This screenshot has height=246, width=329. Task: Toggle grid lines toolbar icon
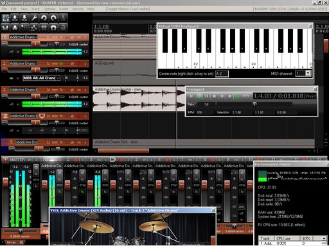click(x=44, y=28)
